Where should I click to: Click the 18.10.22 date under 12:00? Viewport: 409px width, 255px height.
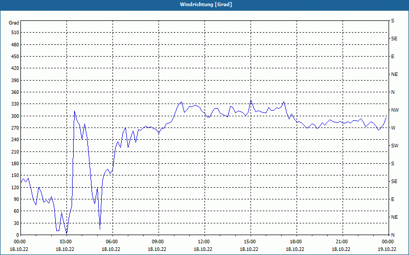tap(203, 249)
